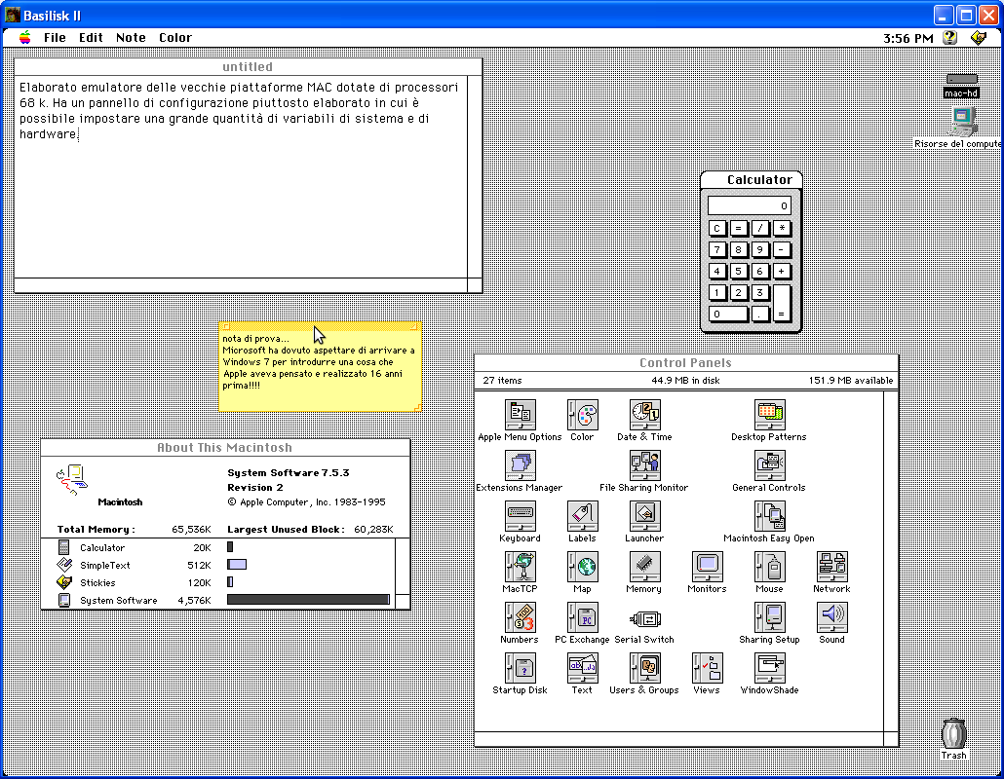1004x779 pixels.
Task: Open the Apple menu
Action: pyautogui.click(x=24, y=37)
